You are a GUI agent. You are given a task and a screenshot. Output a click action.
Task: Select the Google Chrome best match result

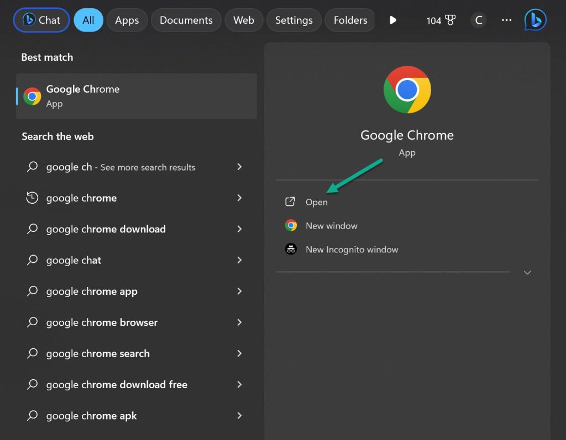tap(136, 96)
